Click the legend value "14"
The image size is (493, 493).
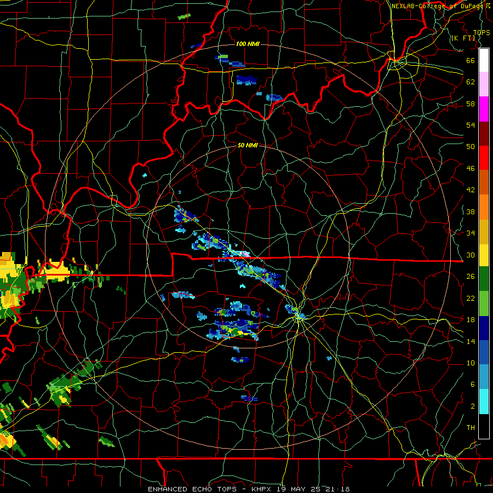point(471,341)
